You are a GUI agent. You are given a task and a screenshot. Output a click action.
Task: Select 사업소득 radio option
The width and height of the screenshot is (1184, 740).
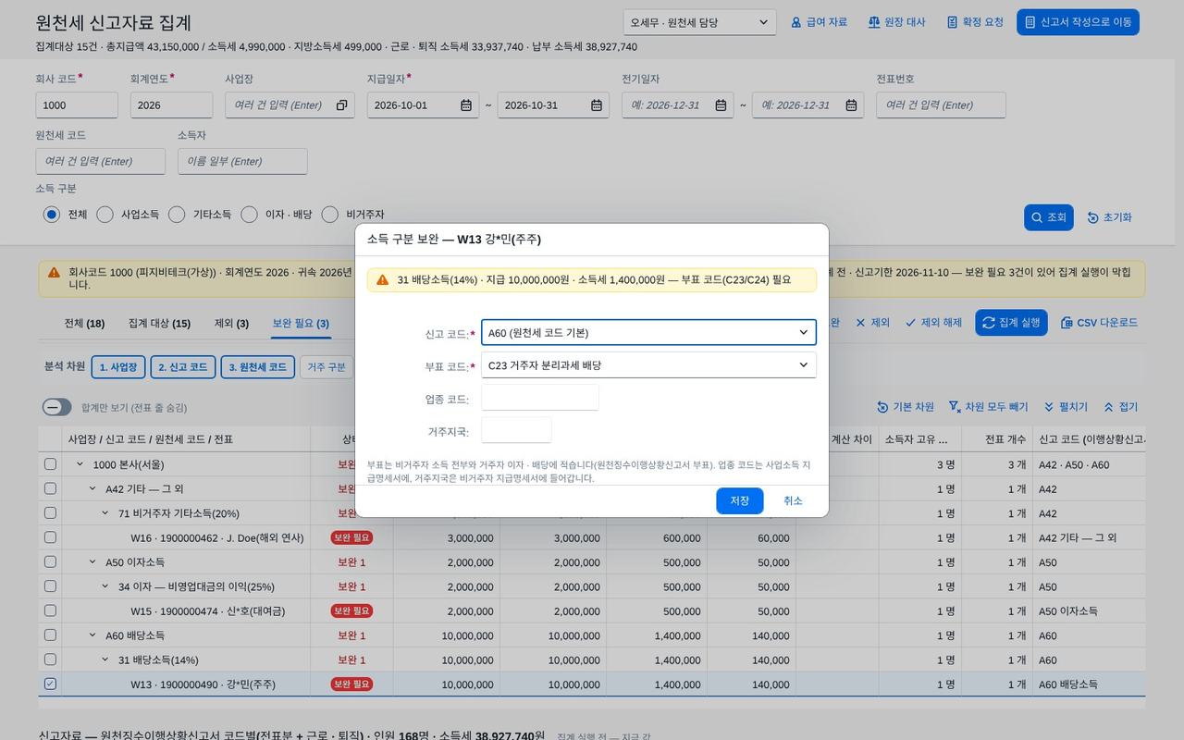tap(105, 215)
